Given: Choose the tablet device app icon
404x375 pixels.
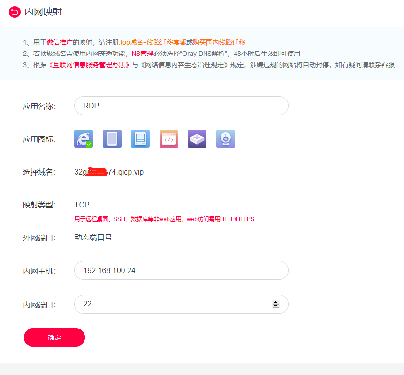Looking at the screenshot, I should click(x=112, y=139).
